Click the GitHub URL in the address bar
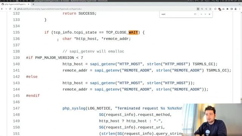The image size is (242, 136). (50, 9)
